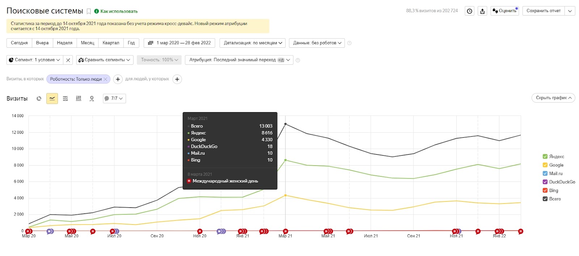
Task: Switch to pie chart view
Action: 39,98
